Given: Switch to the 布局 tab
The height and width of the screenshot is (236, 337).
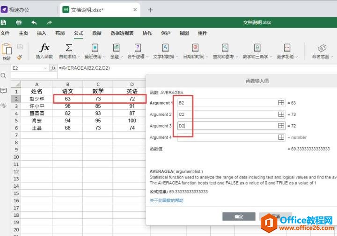Looking at the screenshot, I should (60, 33).
